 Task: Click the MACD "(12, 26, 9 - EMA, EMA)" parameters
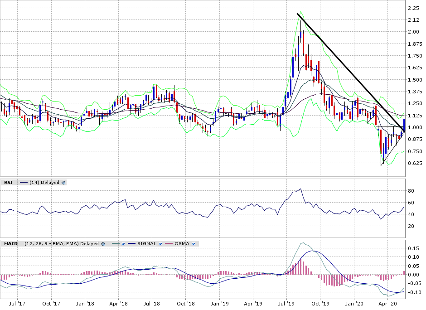tap(52, 243)
